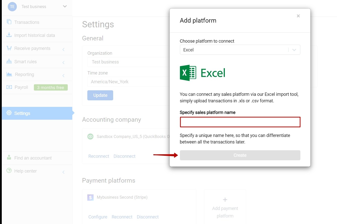Open the Choose platform dropdown showing Excel
337x224 pixels.
[x=240, y=50]
